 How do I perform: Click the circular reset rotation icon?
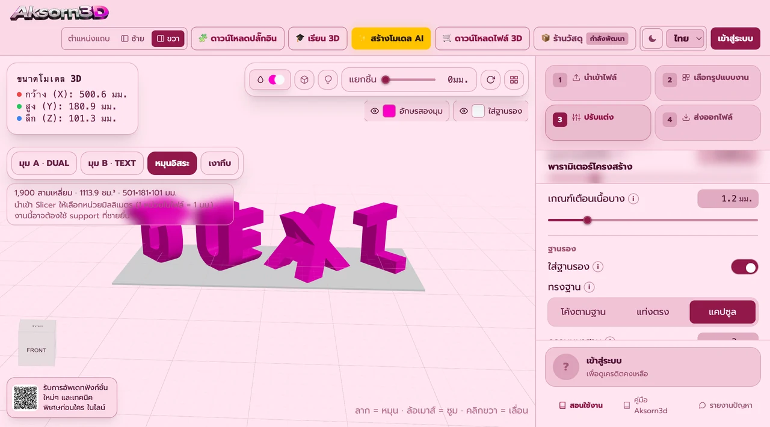(x=491, y=79)
